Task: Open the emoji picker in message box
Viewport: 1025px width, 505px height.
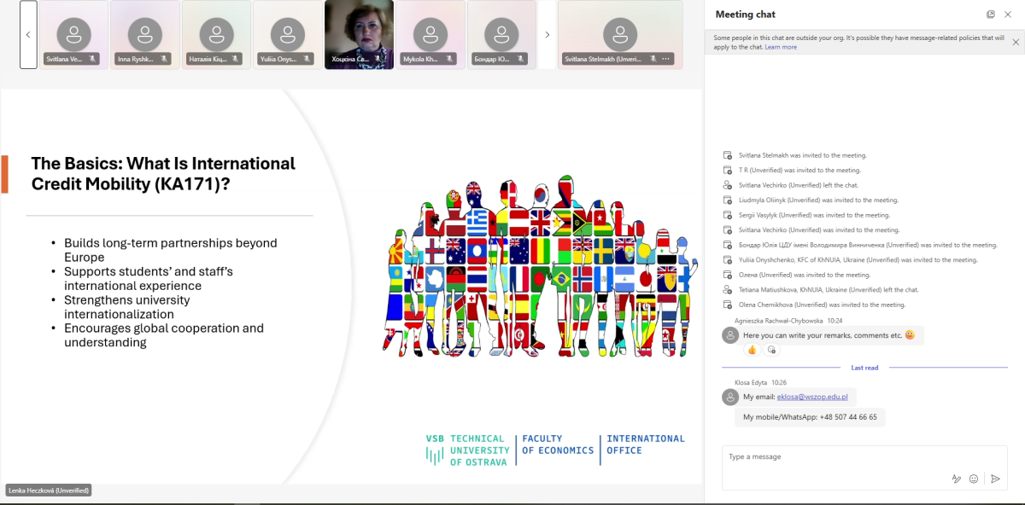Action: click(974, 479)
